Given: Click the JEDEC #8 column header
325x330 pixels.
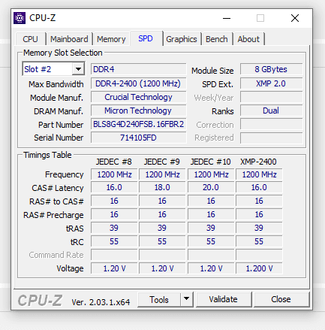Looking at the screenshot, I should 114,162.
